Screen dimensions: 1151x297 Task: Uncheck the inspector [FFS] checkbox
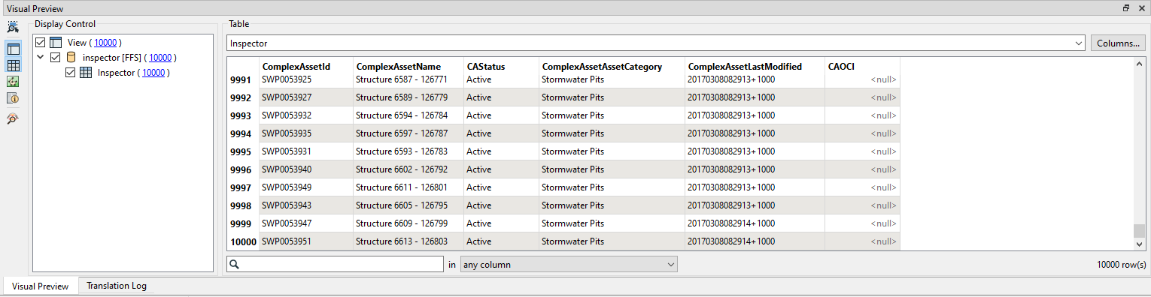[55, 58]
